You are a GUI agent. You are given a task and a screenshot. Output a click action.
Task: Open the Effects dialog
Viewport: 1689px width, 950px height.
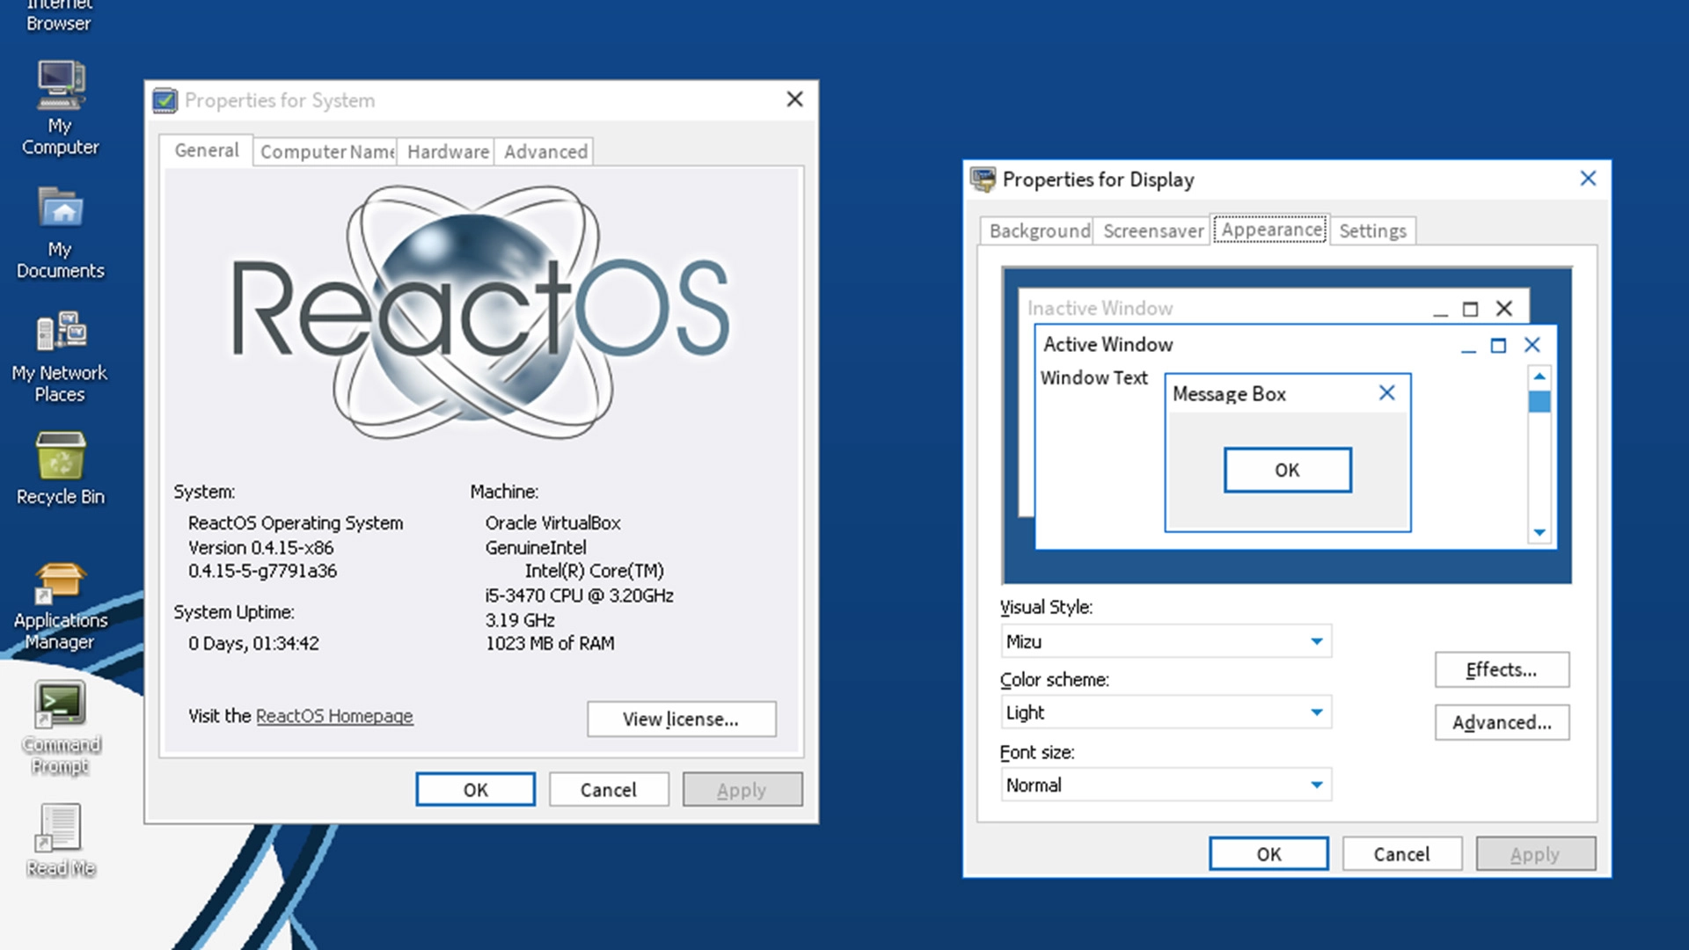pyautogui.click(x=1501, y=669)
